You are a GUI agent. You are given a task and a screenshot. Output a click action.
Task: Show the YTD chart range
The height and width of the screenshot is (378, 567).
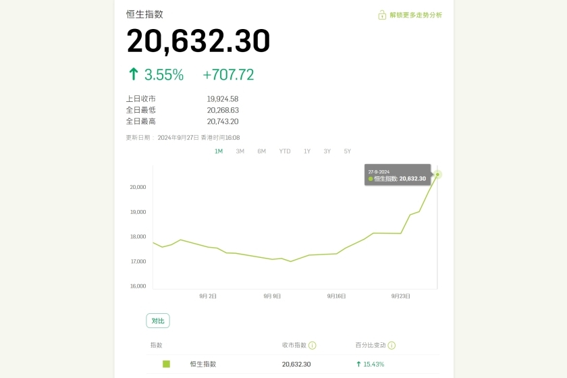[285, 151]
